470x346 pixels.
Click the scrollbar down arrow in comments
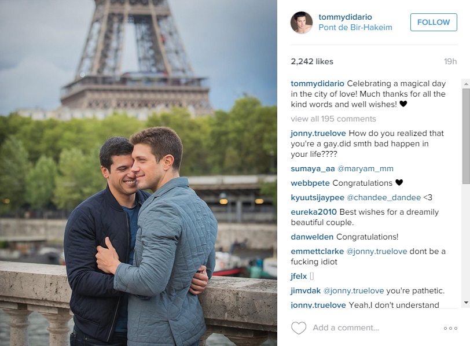(x=466, y=303)
